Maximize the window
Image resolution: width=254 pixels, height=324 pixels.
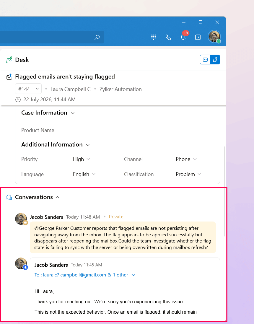pyautogui.click(x=200, y=22)
